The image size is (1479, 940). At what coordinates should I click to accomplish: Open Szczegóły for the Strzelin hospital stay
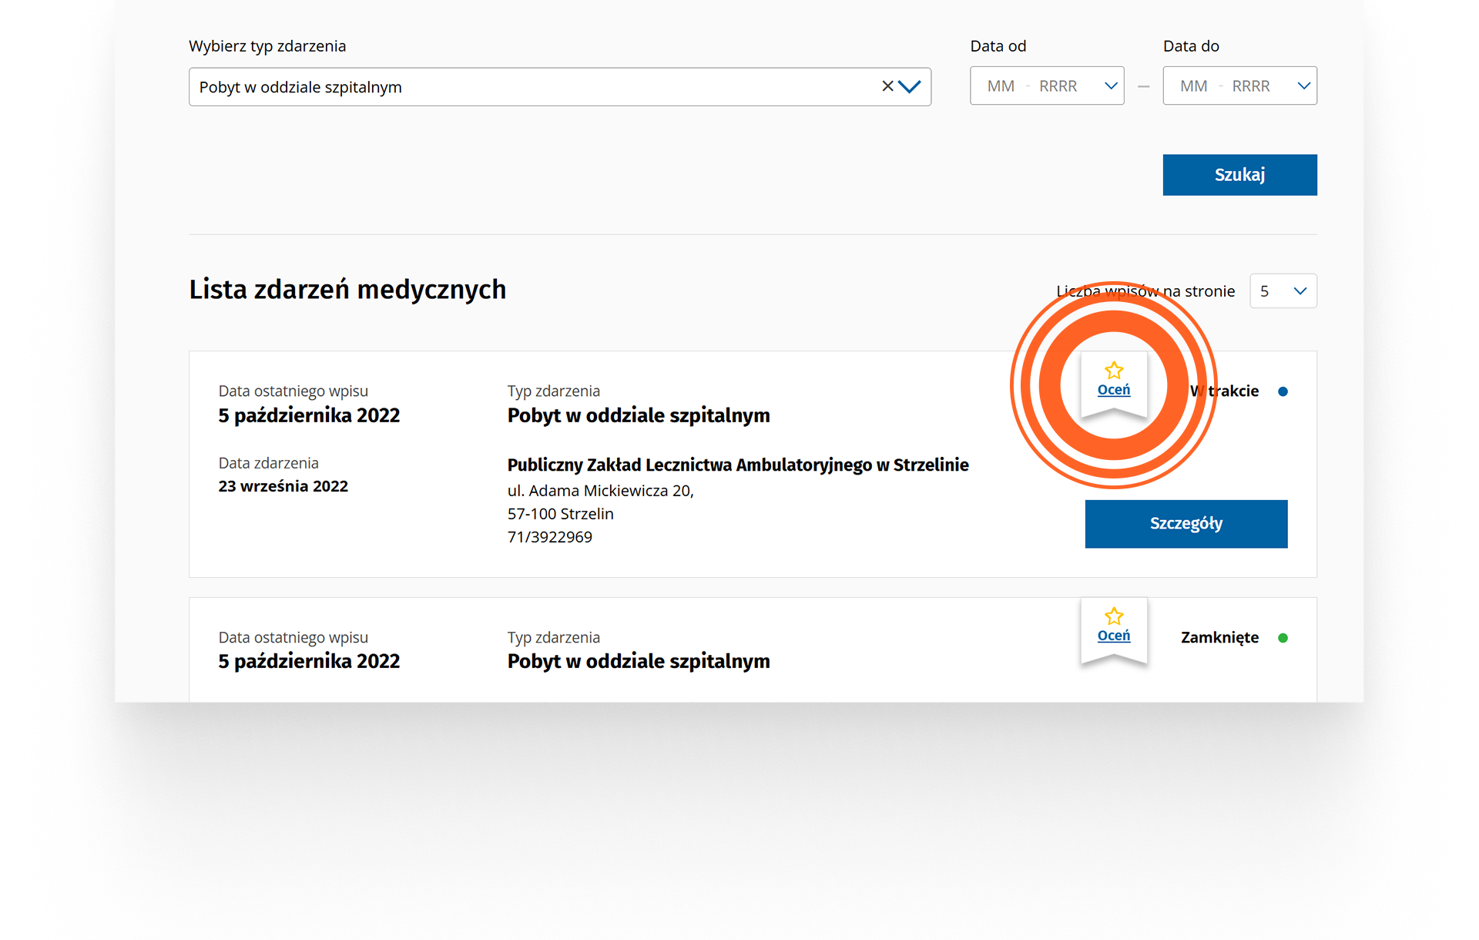[1186, 524]
